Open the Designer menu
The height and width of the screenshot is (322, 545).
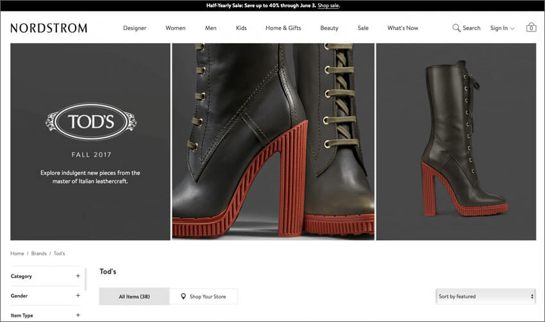pos(135,28)
